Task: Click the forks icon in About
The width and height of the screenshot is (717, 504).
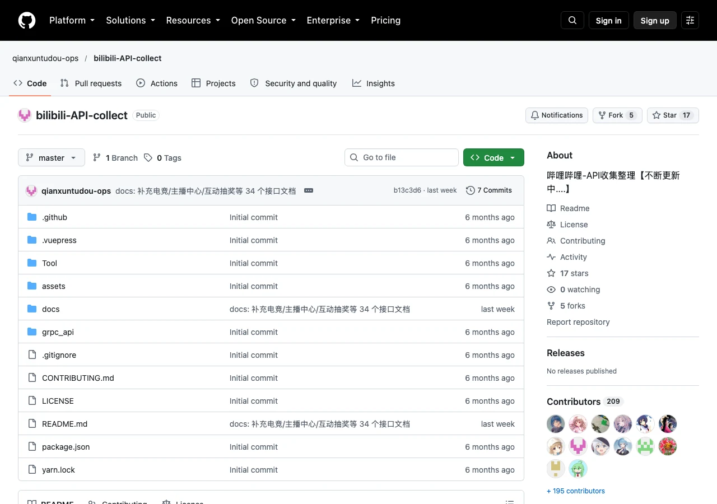Action: point(551,306)
